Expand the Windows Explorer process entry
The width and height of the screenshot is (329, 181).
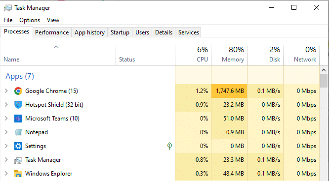click(x=6, y=174)
